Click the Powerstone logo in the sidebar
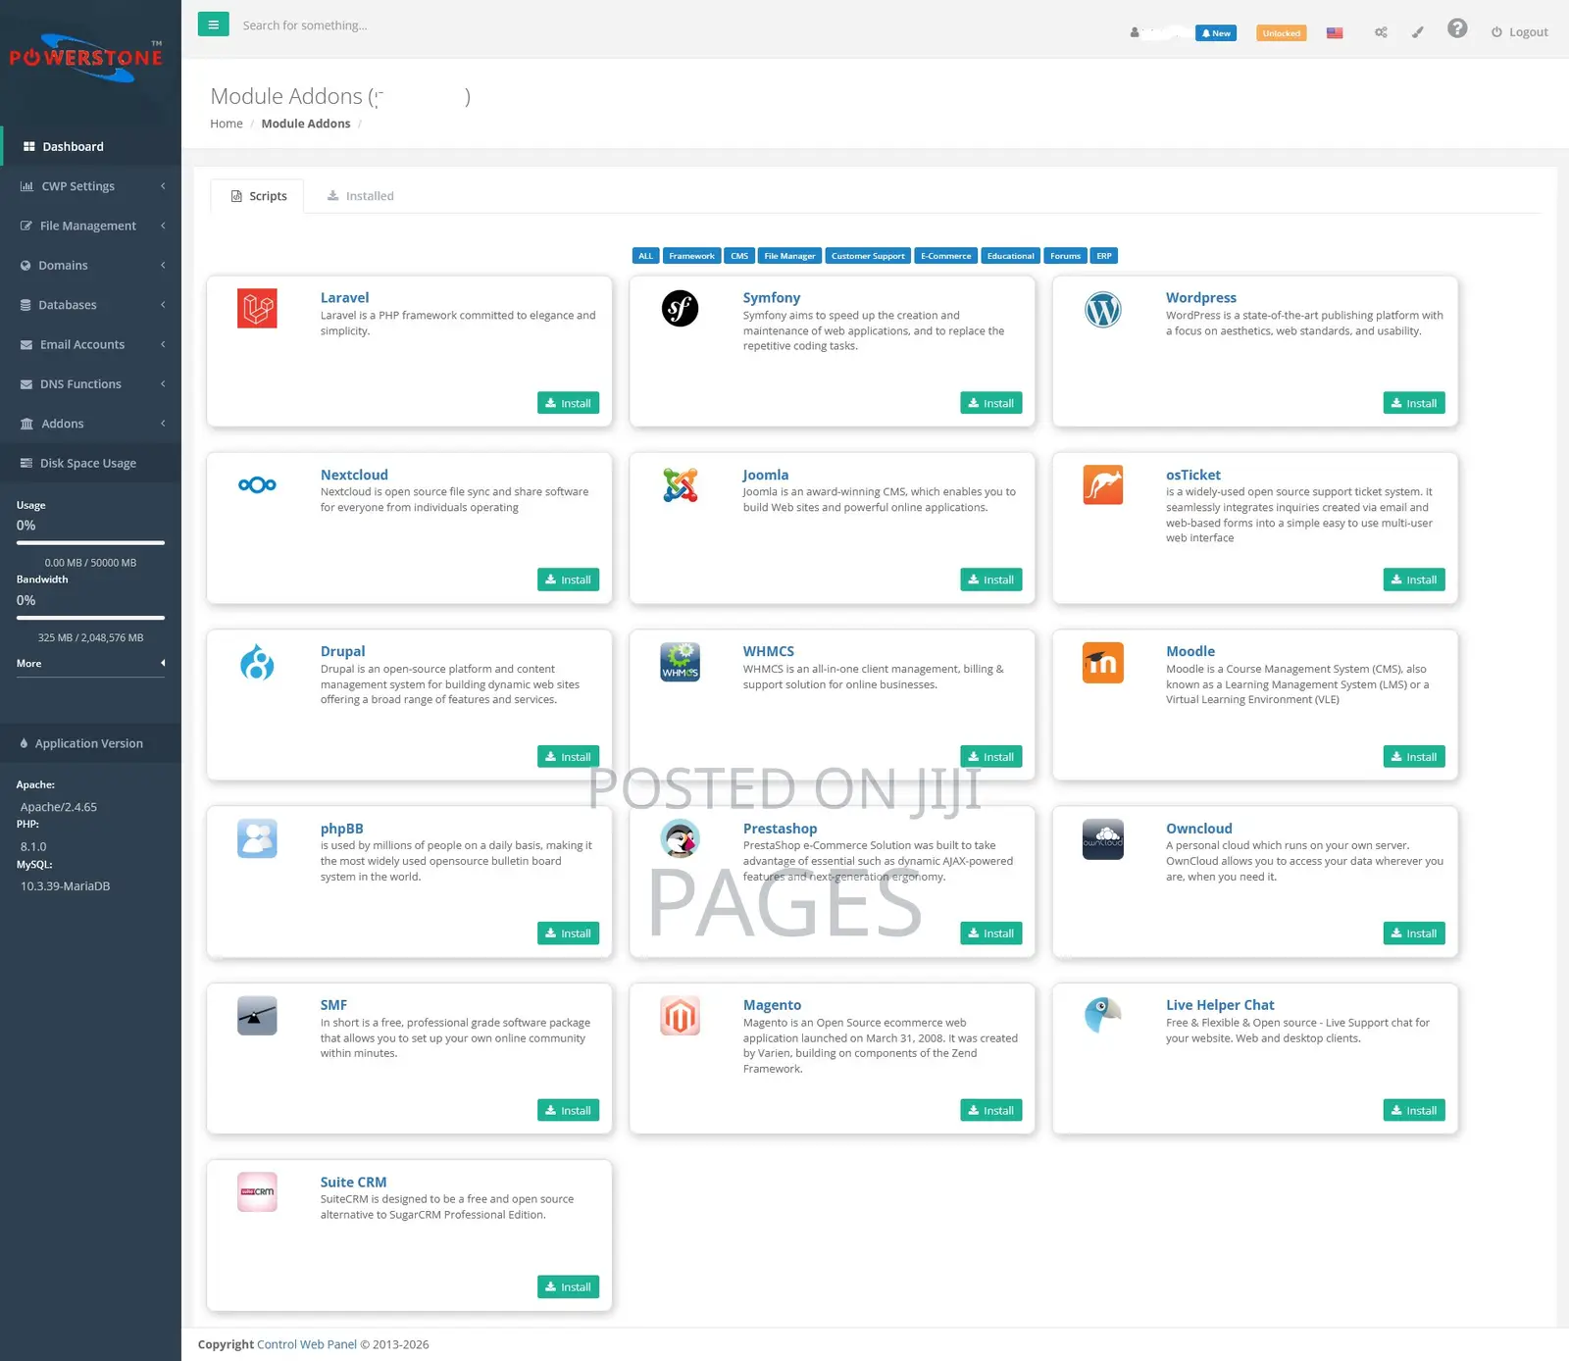 tap(86, 58)
